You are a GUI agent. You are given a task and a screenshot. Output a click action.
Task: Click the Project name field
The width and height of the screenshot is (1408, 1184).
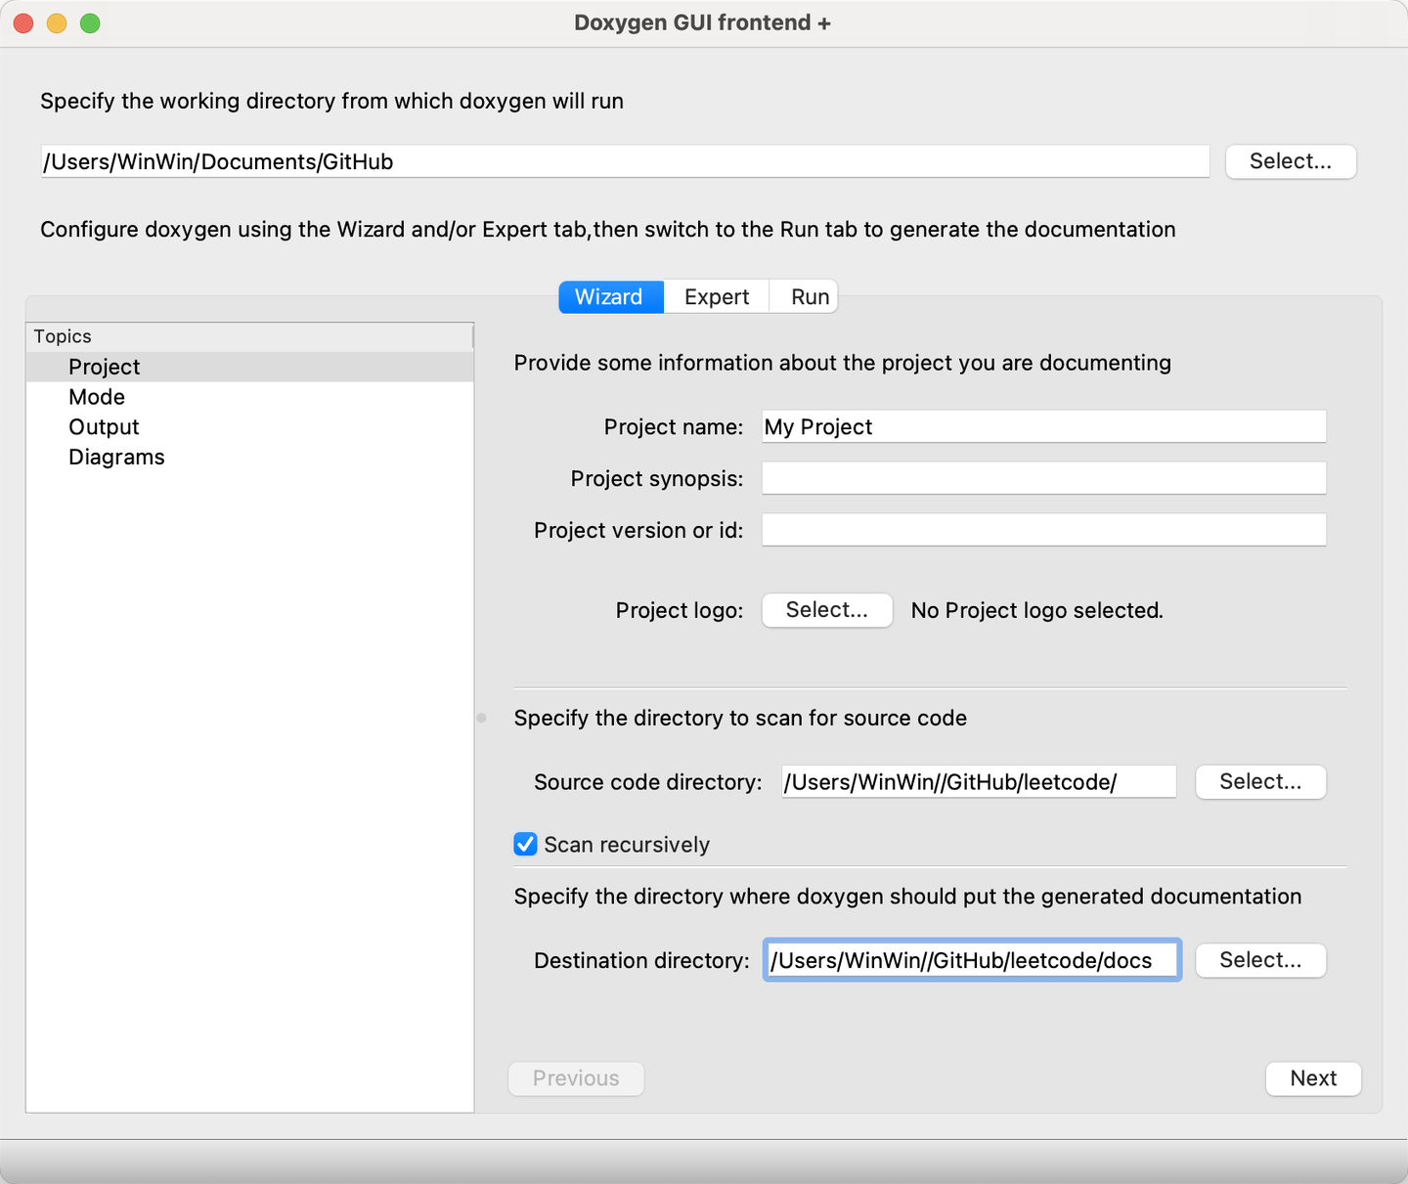(x=1043, y=426)
